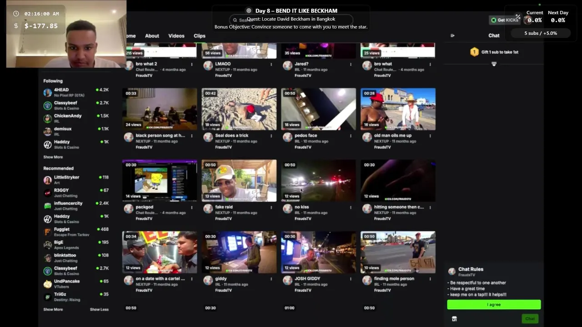Open options menu for 'giddy' clip
This screenshot has height=327, width=582.
(271, 279)
